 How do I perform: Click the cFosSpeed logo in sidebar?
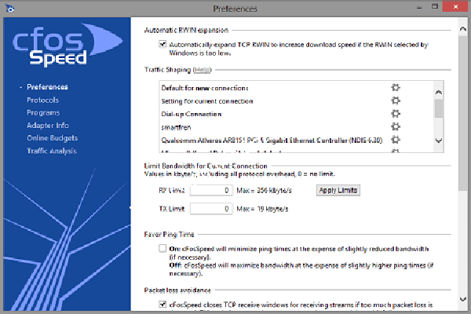pyautogui.click(x=68, y=45)
